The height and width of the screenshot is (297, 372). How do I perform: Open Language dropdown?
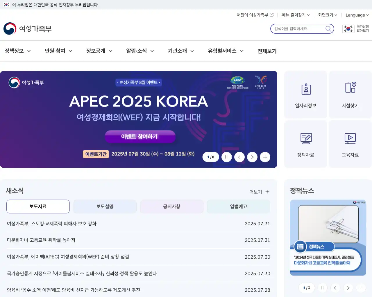click(357, 15)
